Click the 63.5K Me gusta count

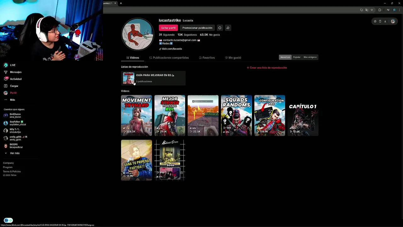(x=210, y=35)
